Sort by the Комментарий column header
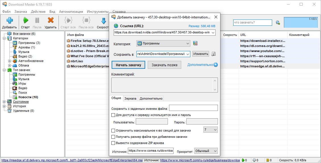 [299, 35]
